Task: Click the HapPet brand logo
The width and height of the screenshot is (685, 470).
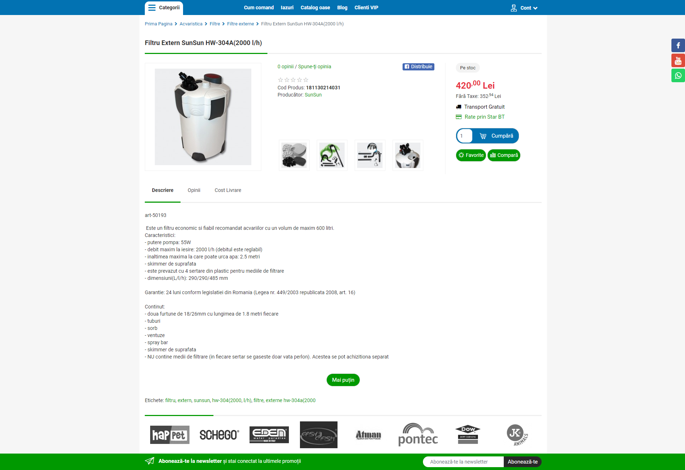Action: pyautogui.click(x=170, y=435)
